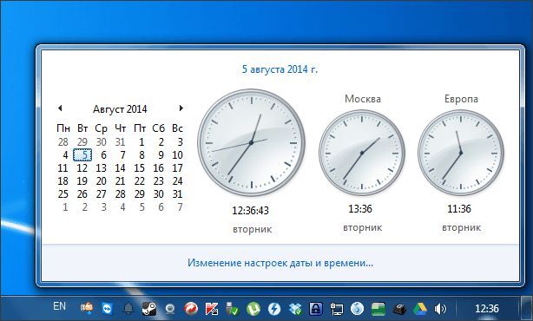This screenshot has height=321, width=533.
Task: Open 'Изменение настроек даты и времени' link
Action: 280,263
